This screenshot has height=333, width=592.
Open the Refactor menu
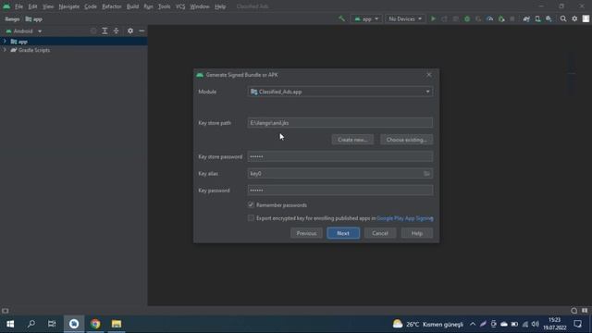tap(112, 6)
